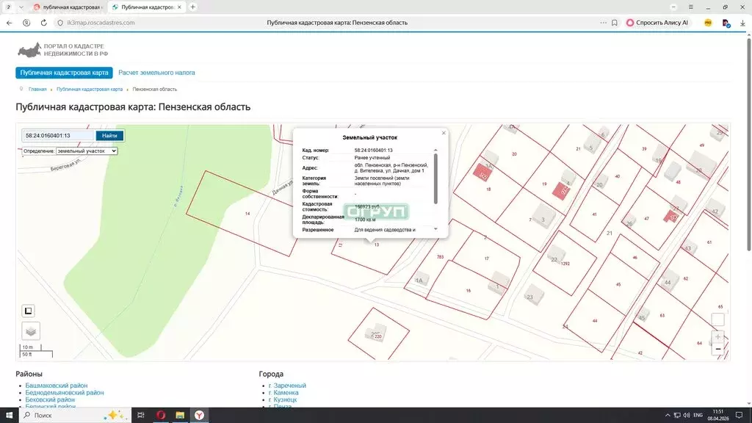
Task: Open the map layers icon
Action: [x=31, y=330]
